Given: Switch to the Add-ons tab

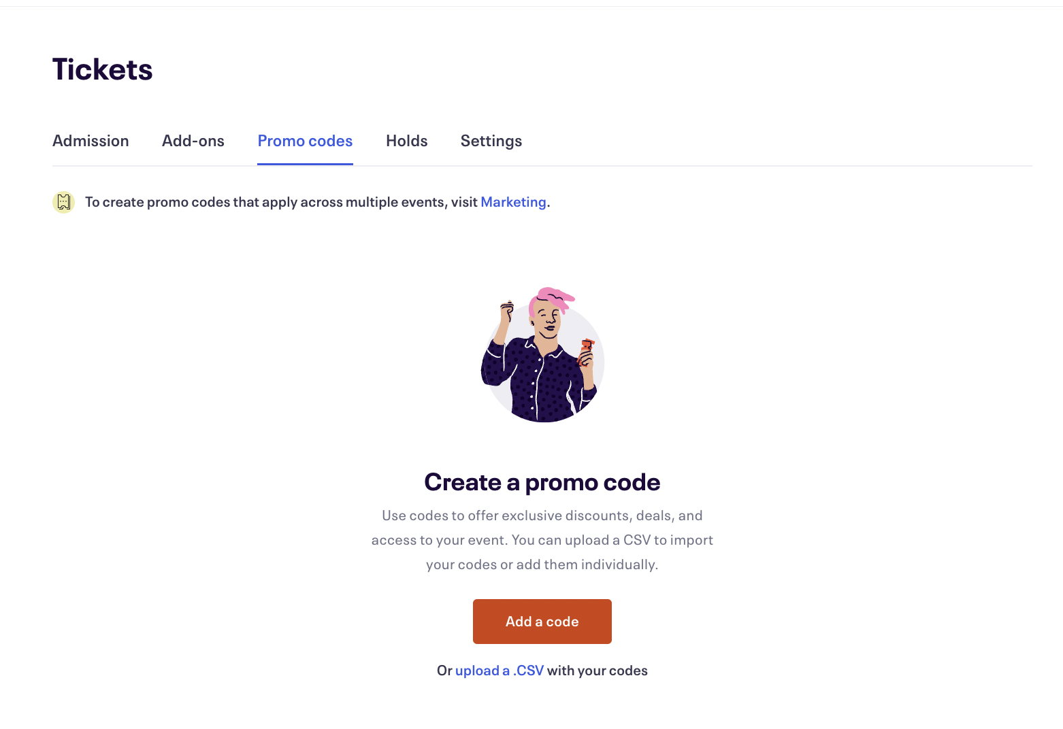Looking at the screenshot, I should [x=193, y=141].
